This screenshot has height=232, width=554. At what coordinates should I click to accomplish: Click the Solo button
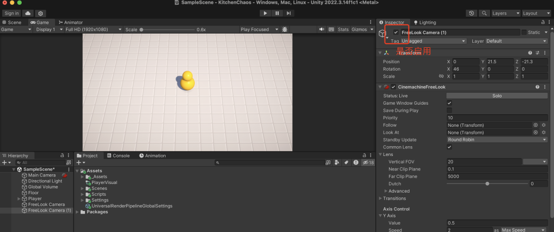(497, 95)
